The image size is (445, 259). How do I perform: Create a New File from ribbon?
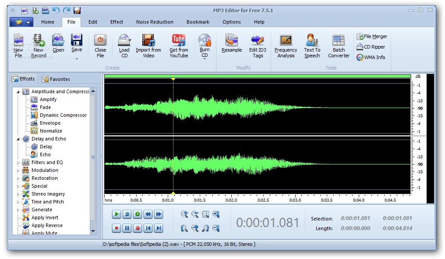18,45
